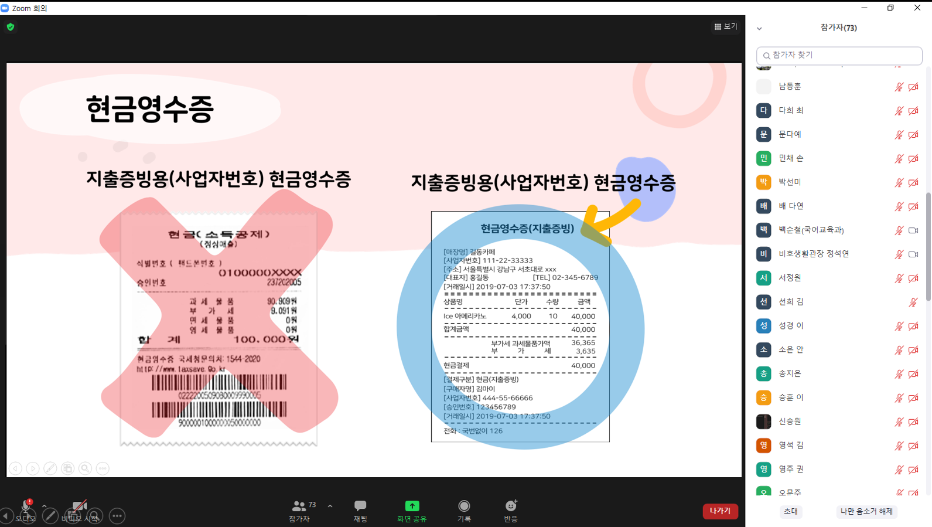Open the 보기 view menu
932x527 pixels.
pos(725,26)
